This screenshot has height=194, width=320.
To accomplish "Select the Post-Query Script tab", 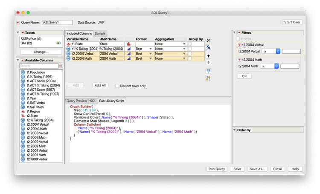I will point(112,101).
